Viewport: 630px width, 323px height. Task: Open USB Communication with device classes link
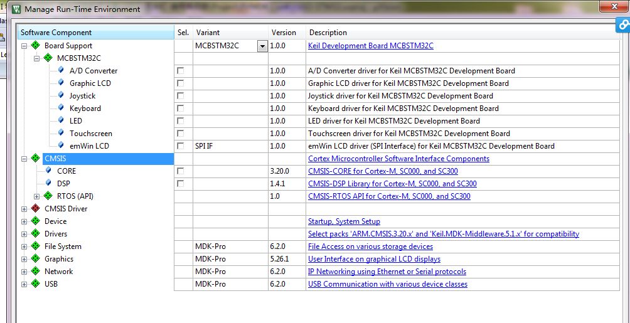click(388, 284)
